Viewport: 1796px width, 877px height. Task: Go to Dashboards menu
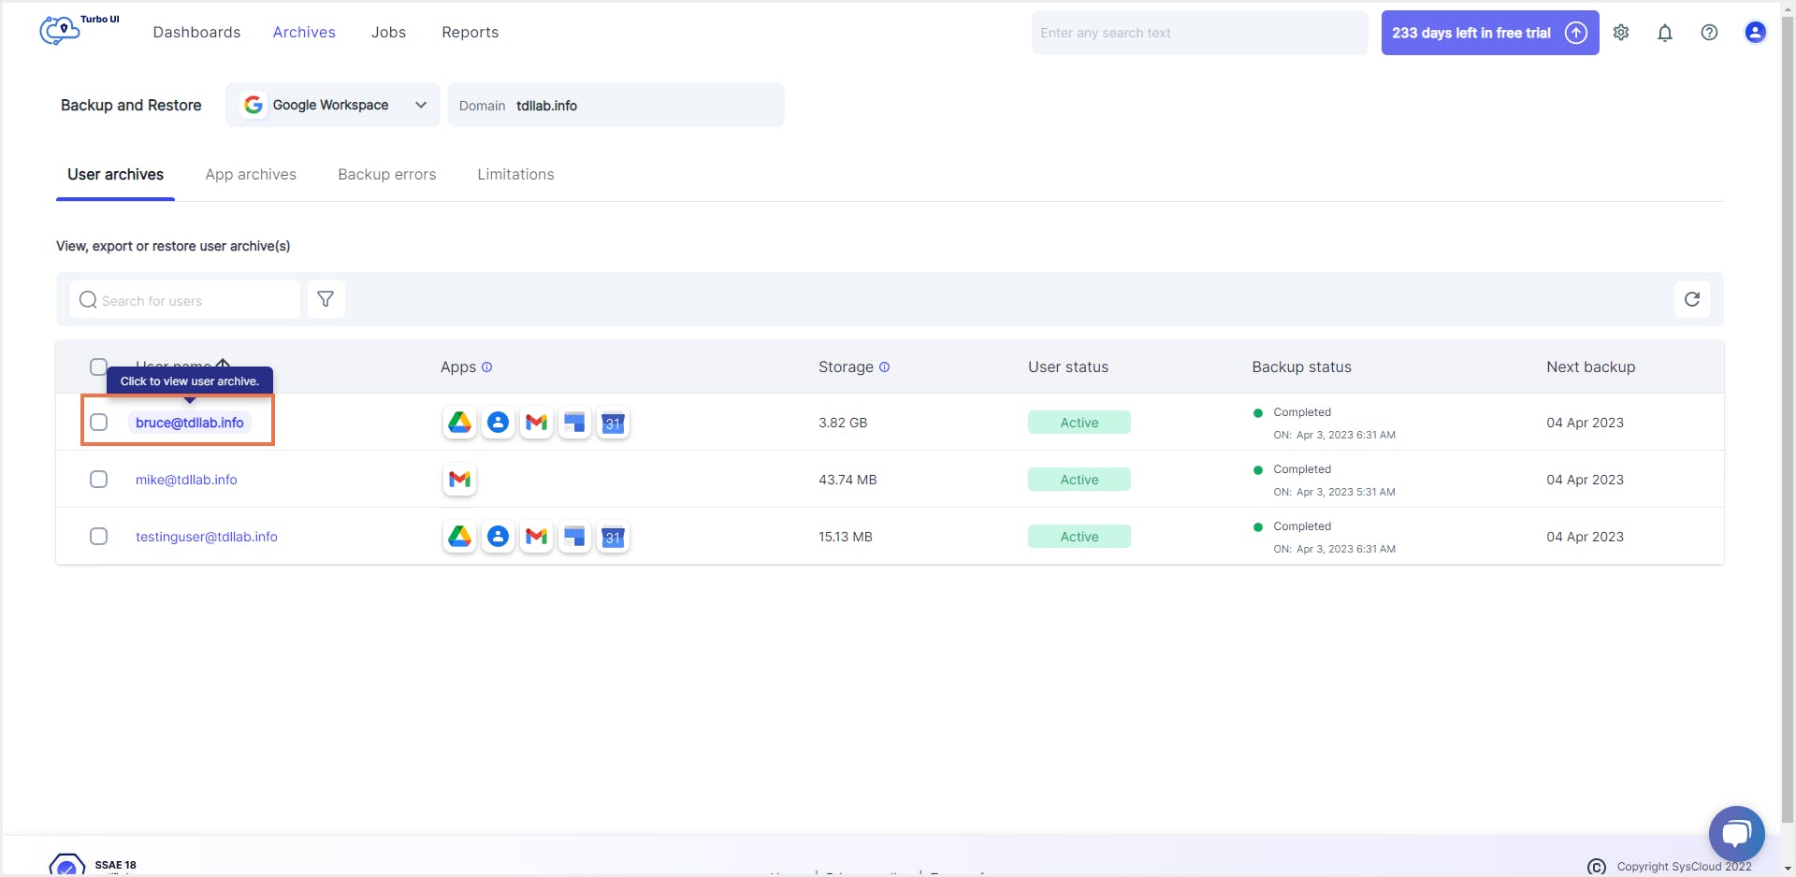[196, 33]
